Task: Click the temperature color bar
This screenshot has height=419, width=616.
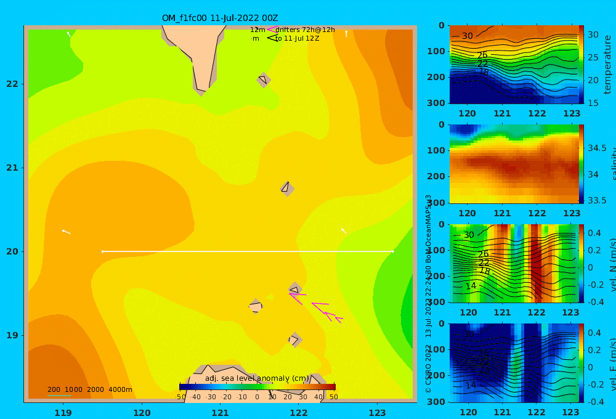Action: [x=581, y=64]
